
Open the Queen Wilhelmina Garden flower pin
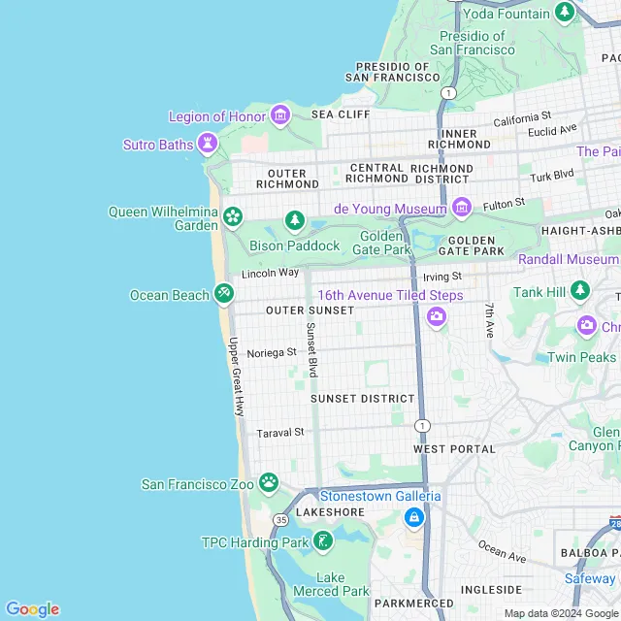pos(233,217)
